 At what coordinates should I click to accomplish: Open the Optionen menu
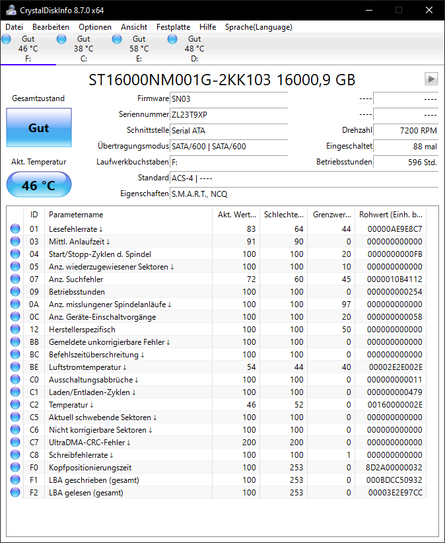95,27
